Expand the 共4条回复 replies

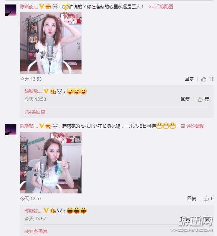[35, 112]
